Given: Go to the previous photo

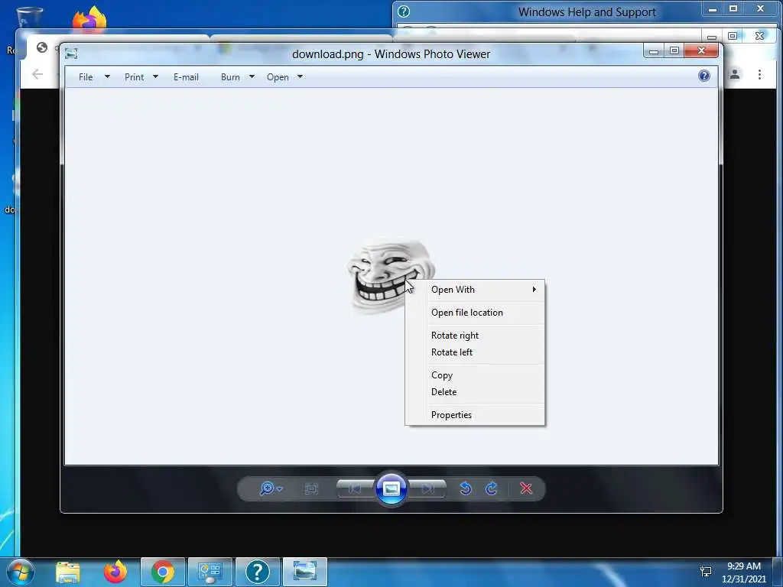Looking at the screenshot, I should point(355,488).
